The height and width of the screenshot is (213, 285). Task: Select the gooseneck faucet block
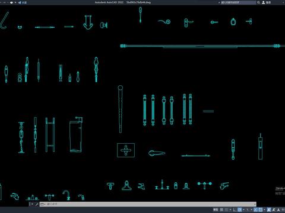click(66, 195)
